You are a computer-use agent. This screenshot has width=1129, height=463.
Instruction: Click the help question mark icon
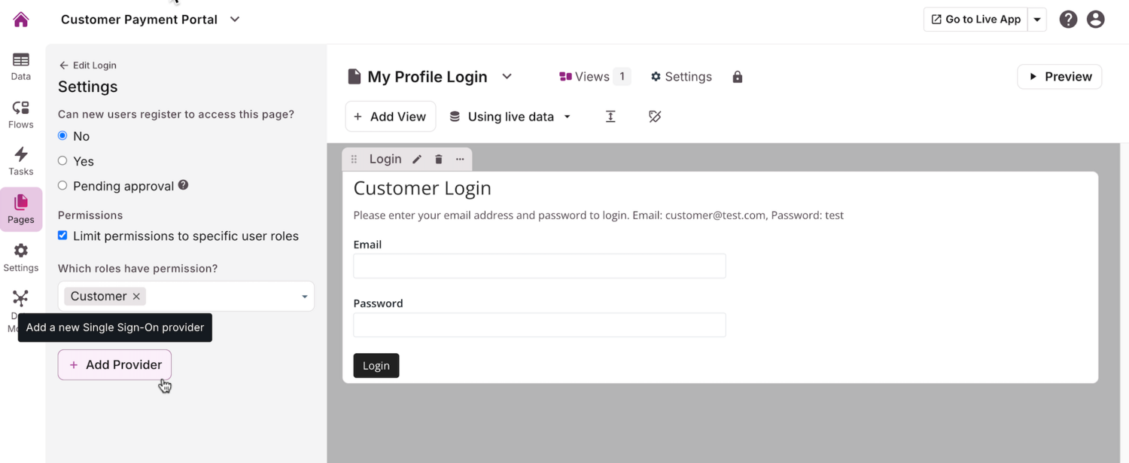click(1068, 20)
